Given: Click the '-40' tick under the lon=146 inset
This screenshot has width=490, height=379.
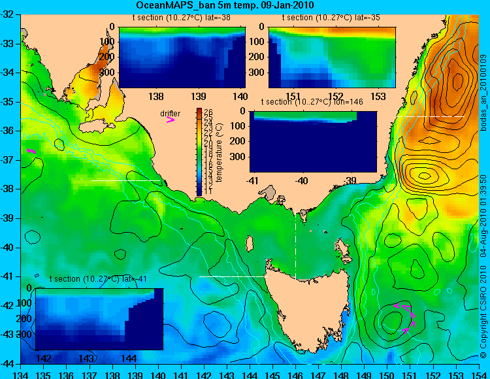Looking at the screenshot, I should pos(302,180).
